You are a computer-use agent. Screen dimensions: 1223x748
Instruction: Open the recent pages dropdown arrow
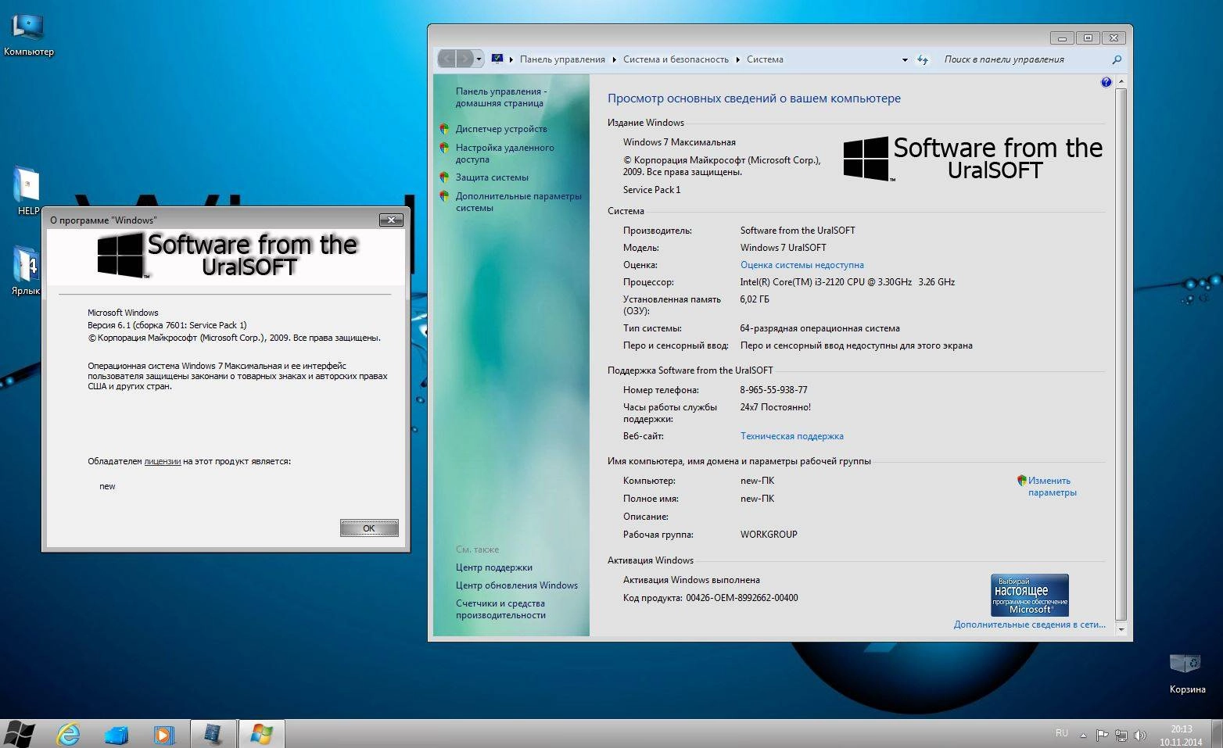[x=479, y=59]
